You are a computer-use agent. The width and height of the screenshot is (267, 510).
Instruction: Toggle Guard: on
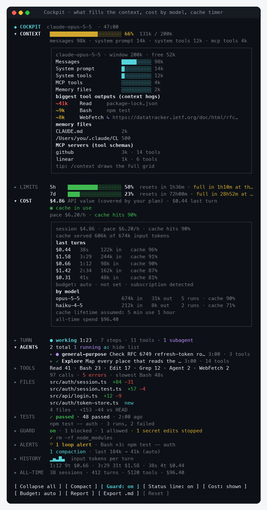pos(120,486)
